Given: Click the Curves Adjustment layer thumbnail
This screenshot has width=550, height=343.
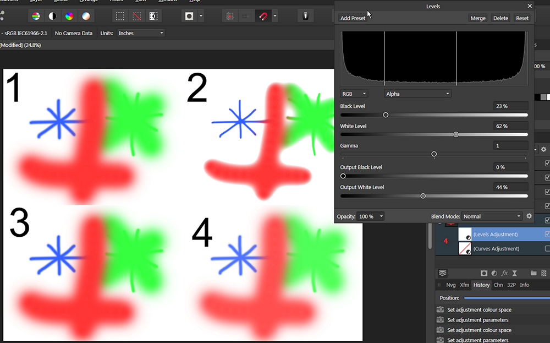Looking at the screenshot, I should (465, 248).
